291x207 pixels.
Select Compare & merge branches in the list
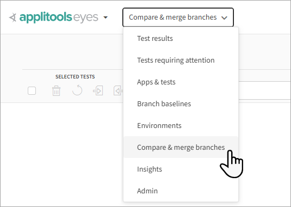pos(181,147)
